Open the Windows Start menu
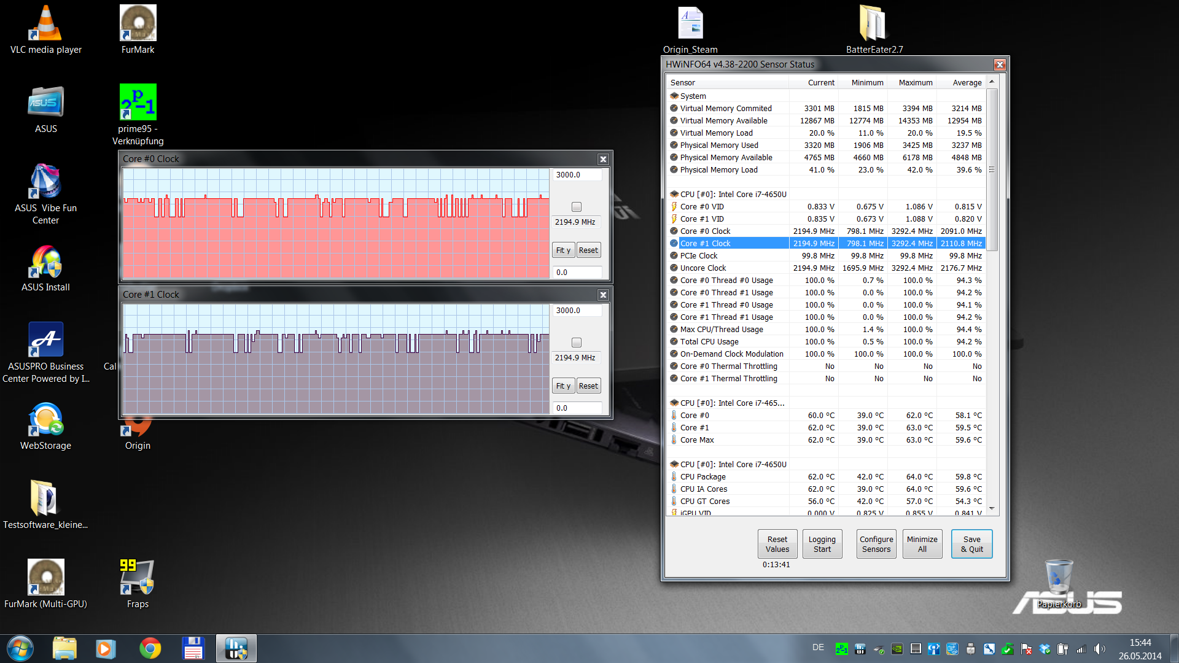The height and width of the screenshot is (663, 1179). [x=20, y=648]
